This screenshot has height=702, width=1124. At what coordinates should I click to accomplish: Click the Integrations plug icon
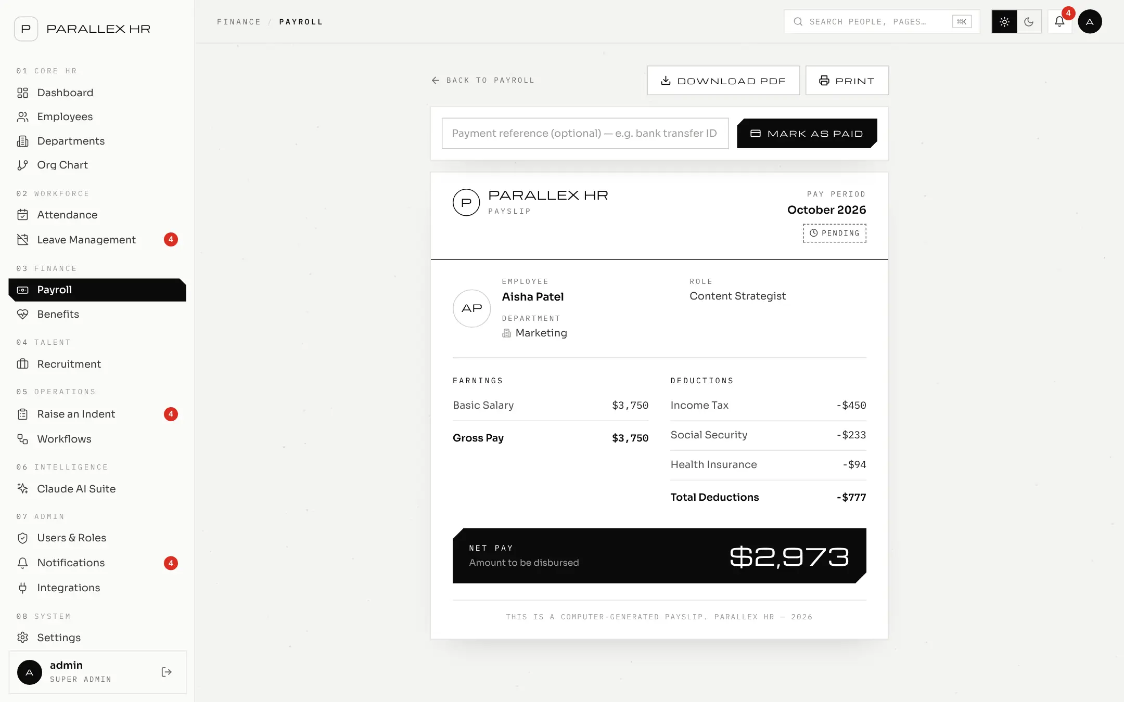[x=22, y=588]
